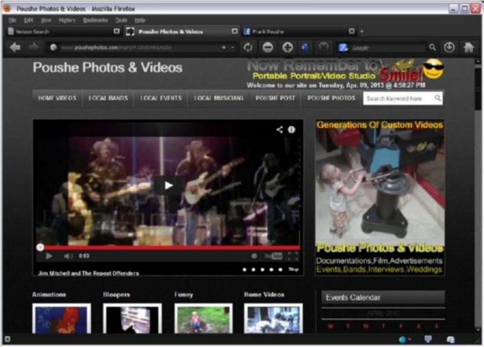Click the Events Calendar header
Screen dimensions: 484x347
[x=383, y=297]
